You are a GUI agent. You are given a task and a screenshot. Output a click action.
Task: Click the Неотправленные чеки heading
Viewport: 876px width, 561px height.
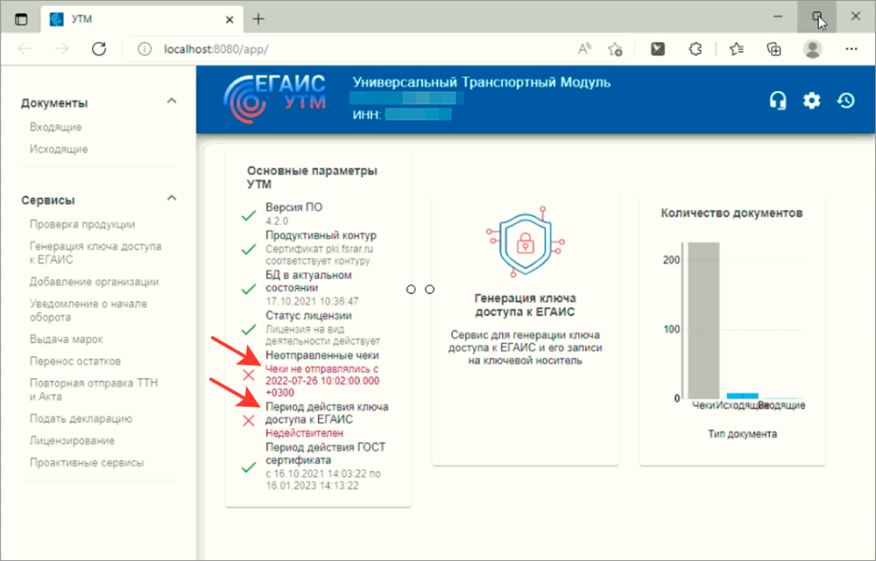point(322,355)
